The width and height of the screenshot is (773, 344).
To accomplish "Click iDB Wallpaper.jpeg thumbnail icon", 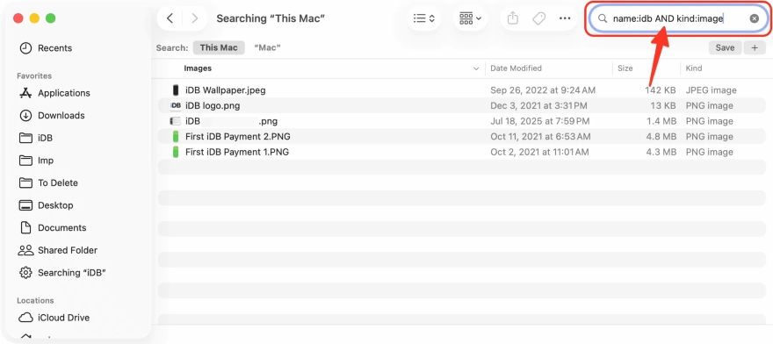I will pyautogui.click(x=175, y=90).
